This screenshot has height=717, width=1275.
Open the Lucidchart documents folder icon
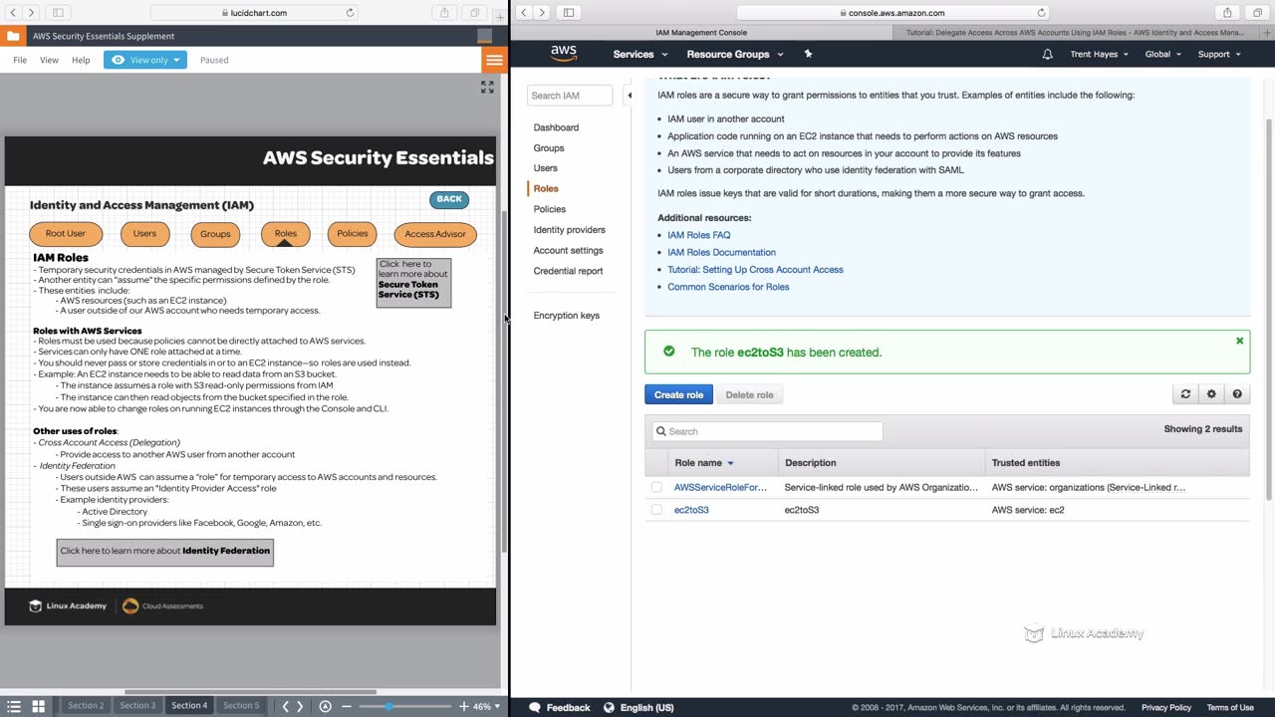click(12, 36)
